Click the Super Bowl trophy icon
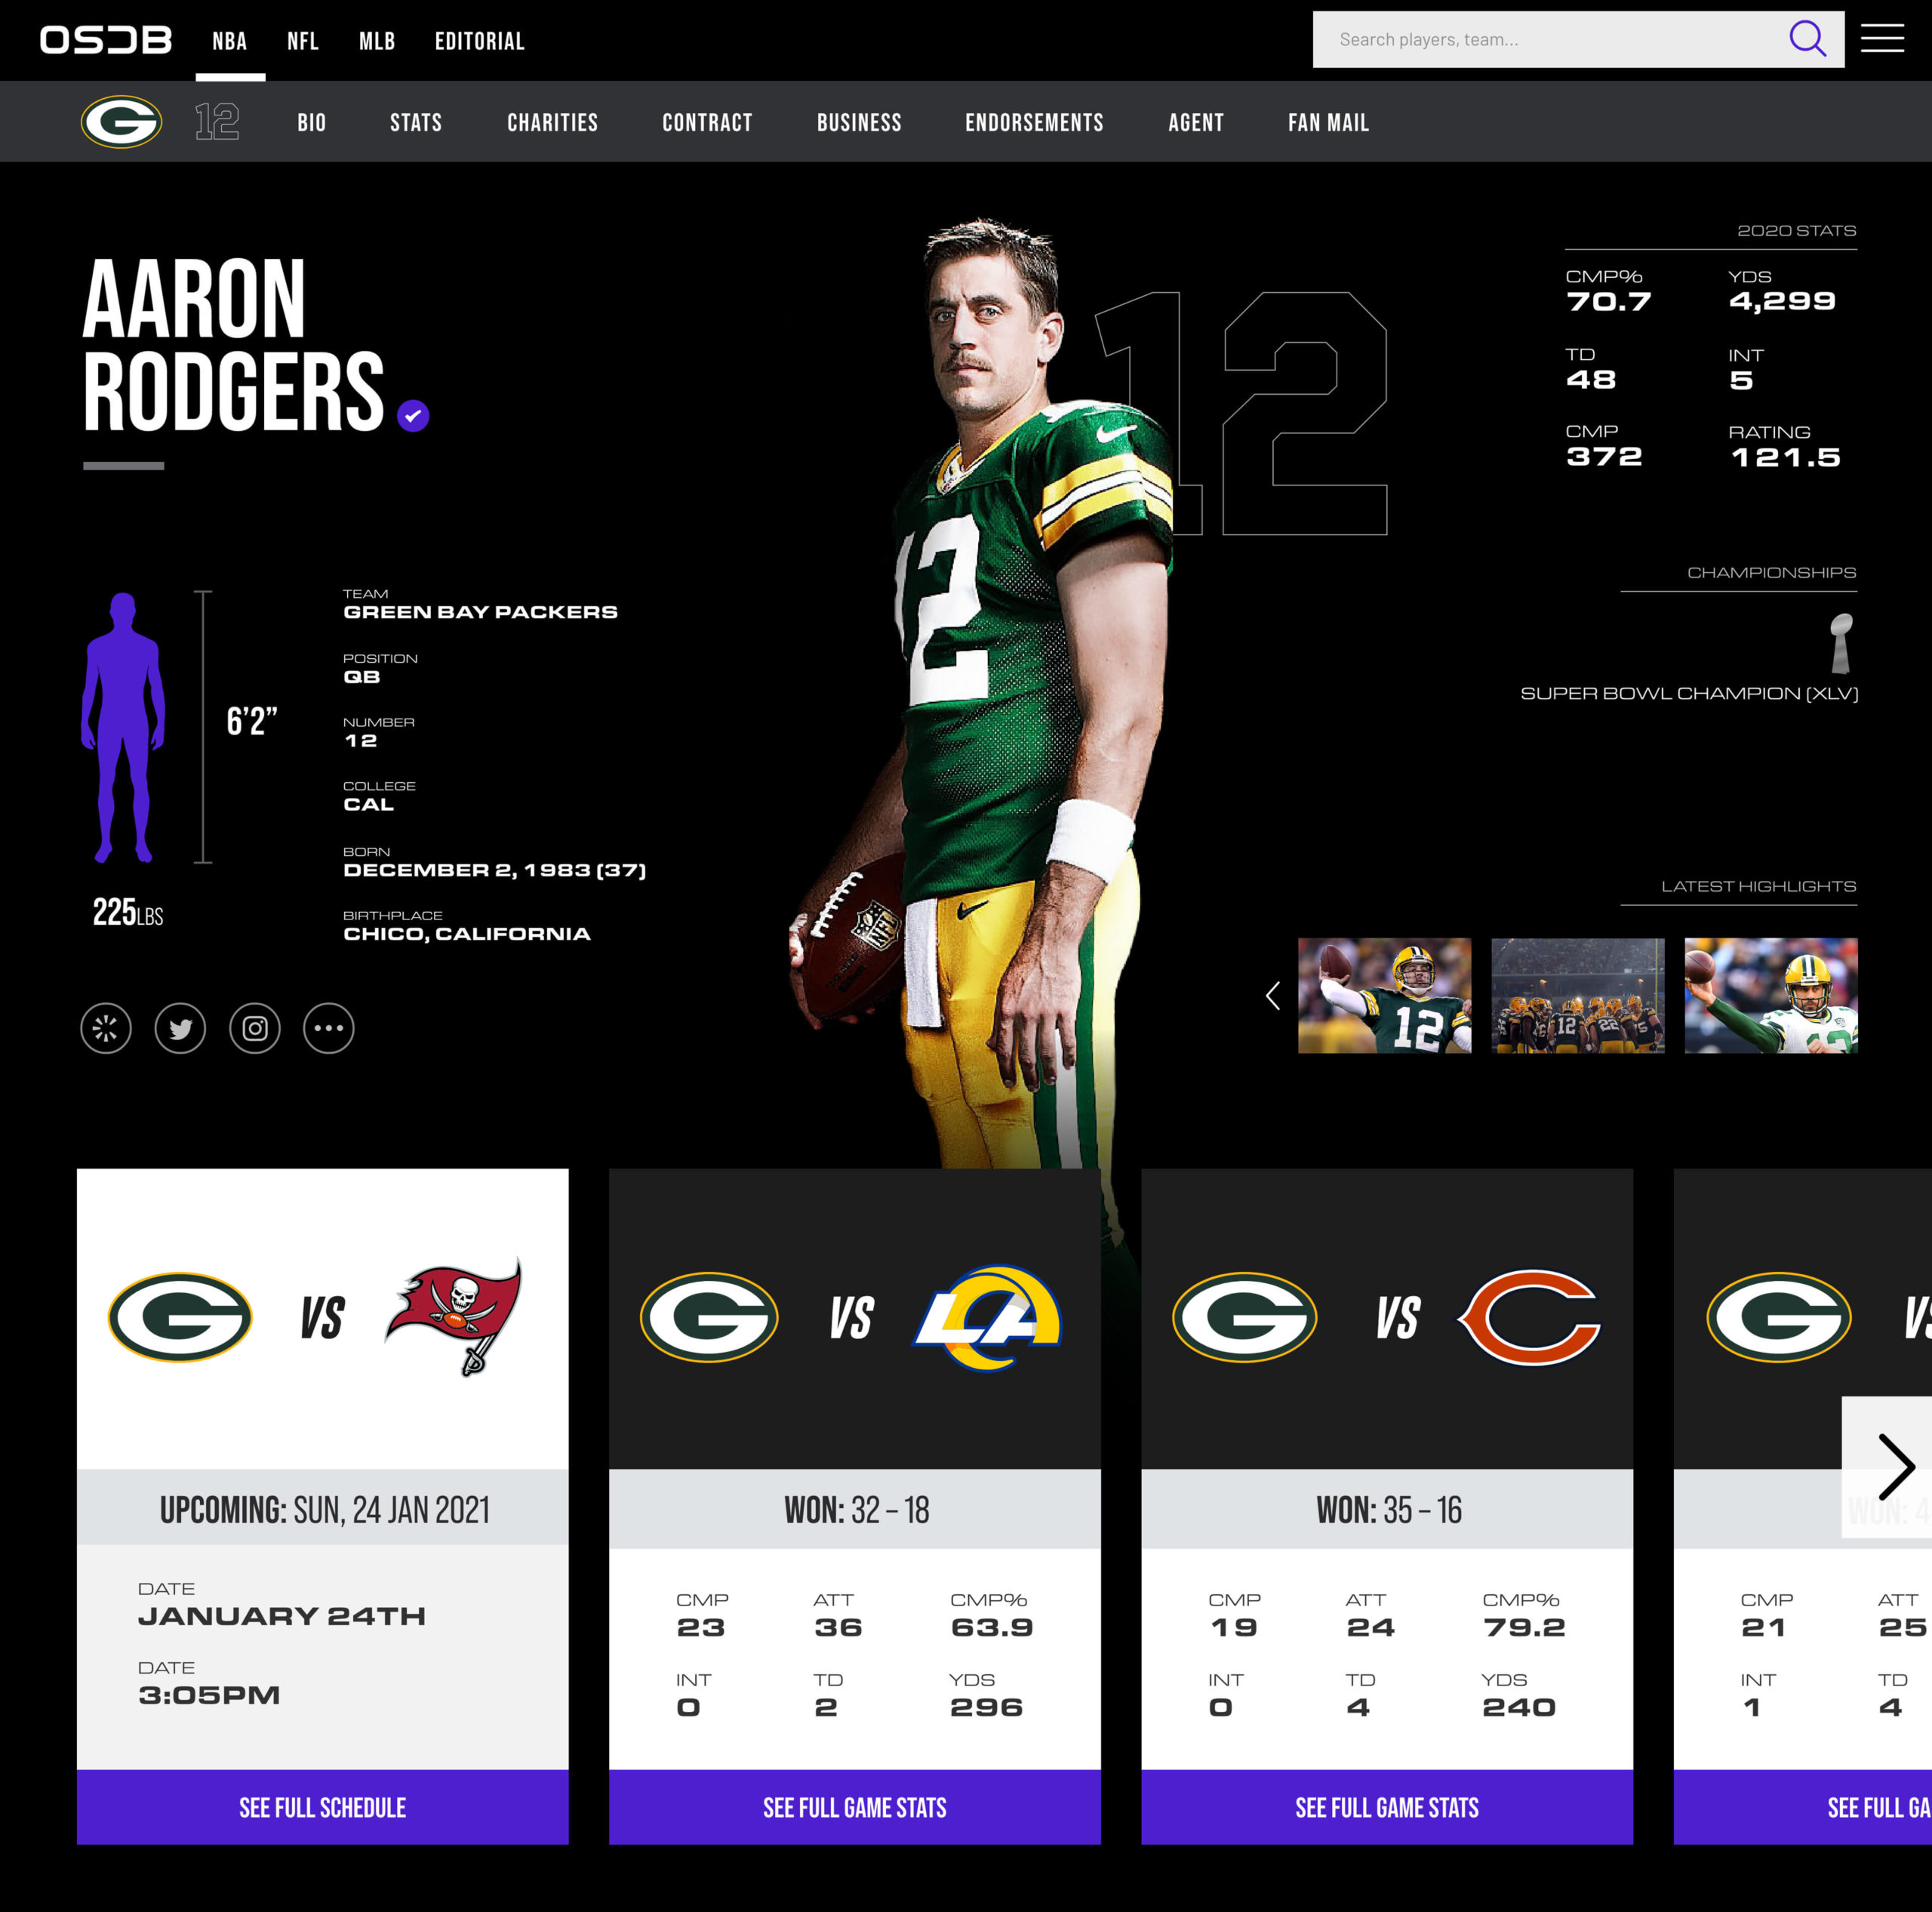The image size is (1932, 1912). tap(1841, 643)
